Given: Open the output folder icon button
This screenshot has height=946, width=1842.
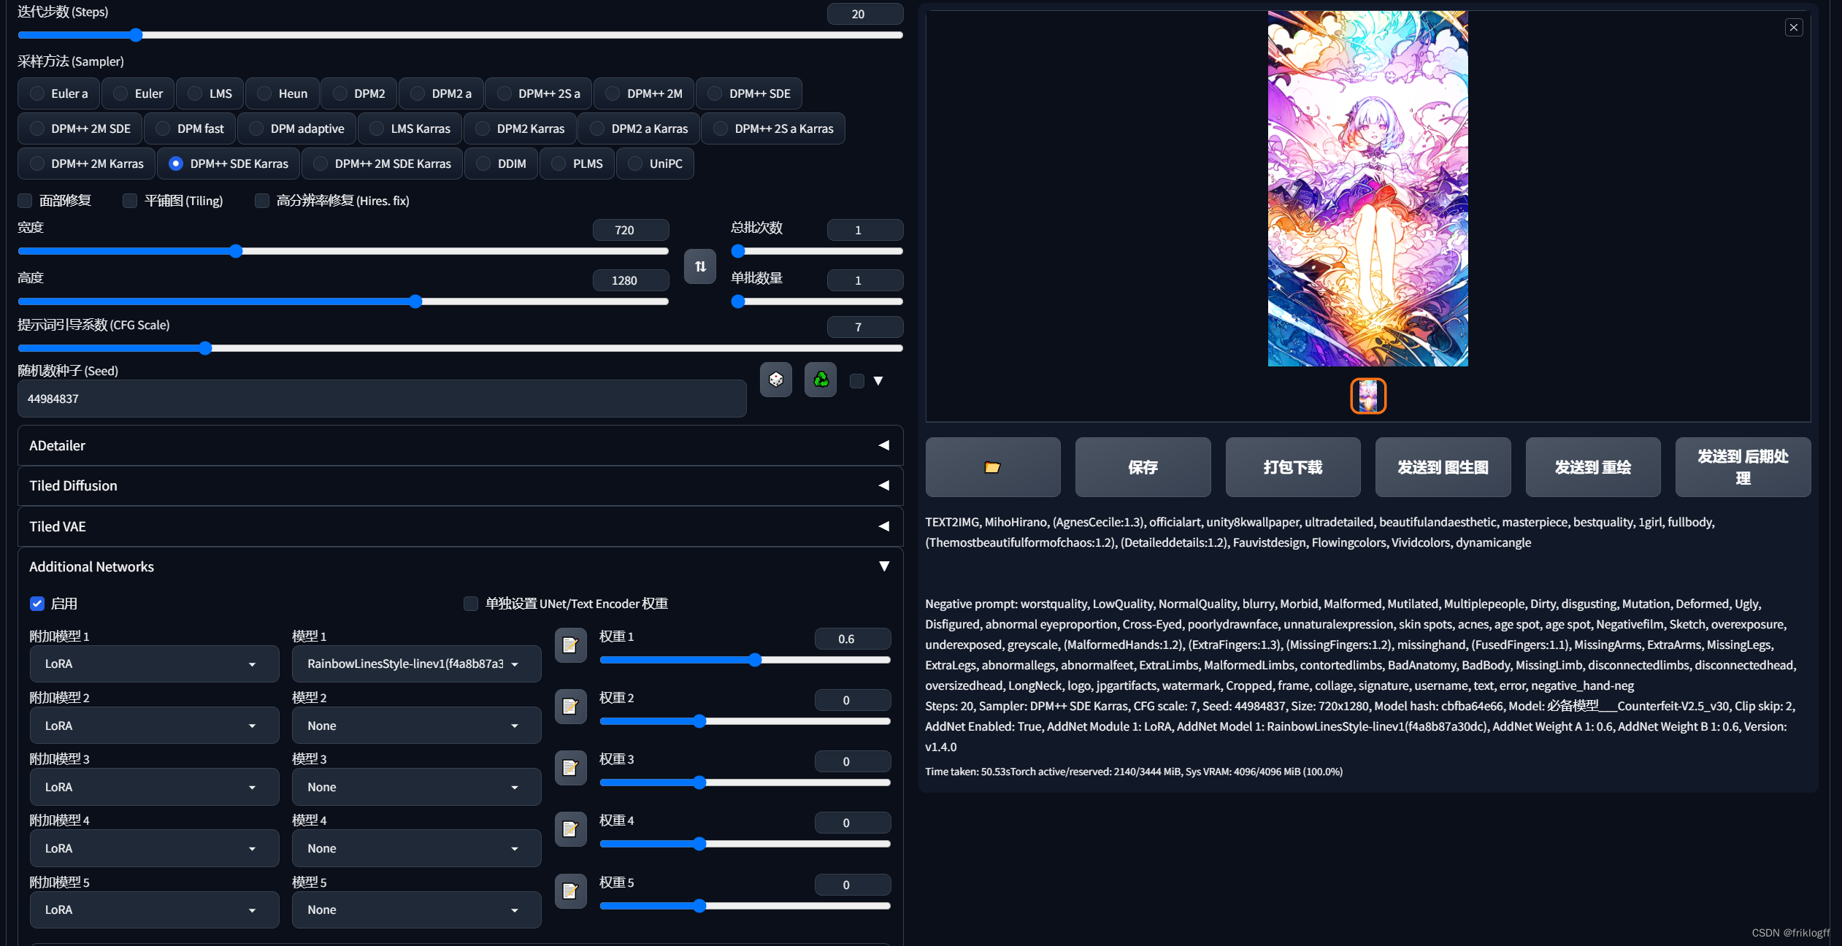Looking at the screenshot, I should (x=992, y=467).
